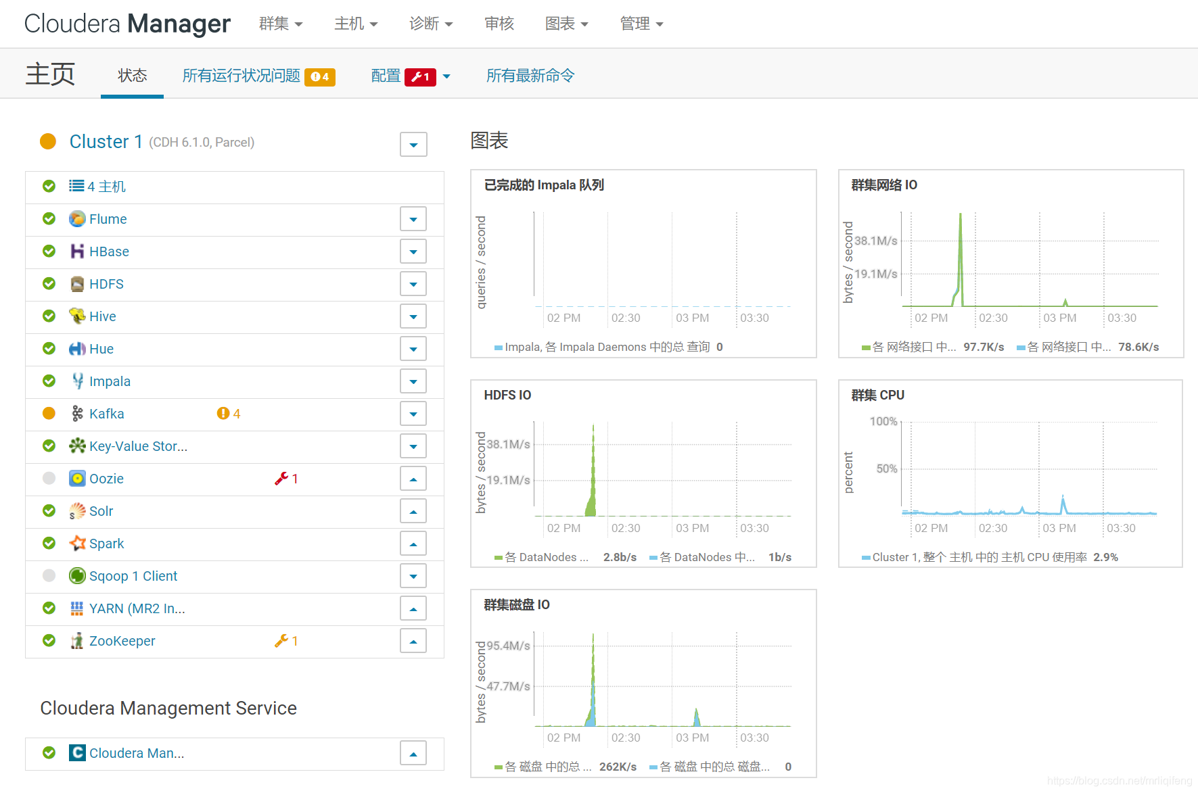Open the YARN (MR2 In... service link
Viewport: 1198px width, 793px height.
pos(137,608)
